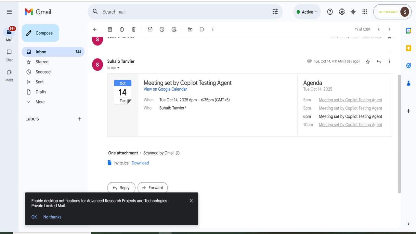The height and width of the screenshot is (234, 416).
Task: Open Labels tag icon
Action: pos(202,30)
